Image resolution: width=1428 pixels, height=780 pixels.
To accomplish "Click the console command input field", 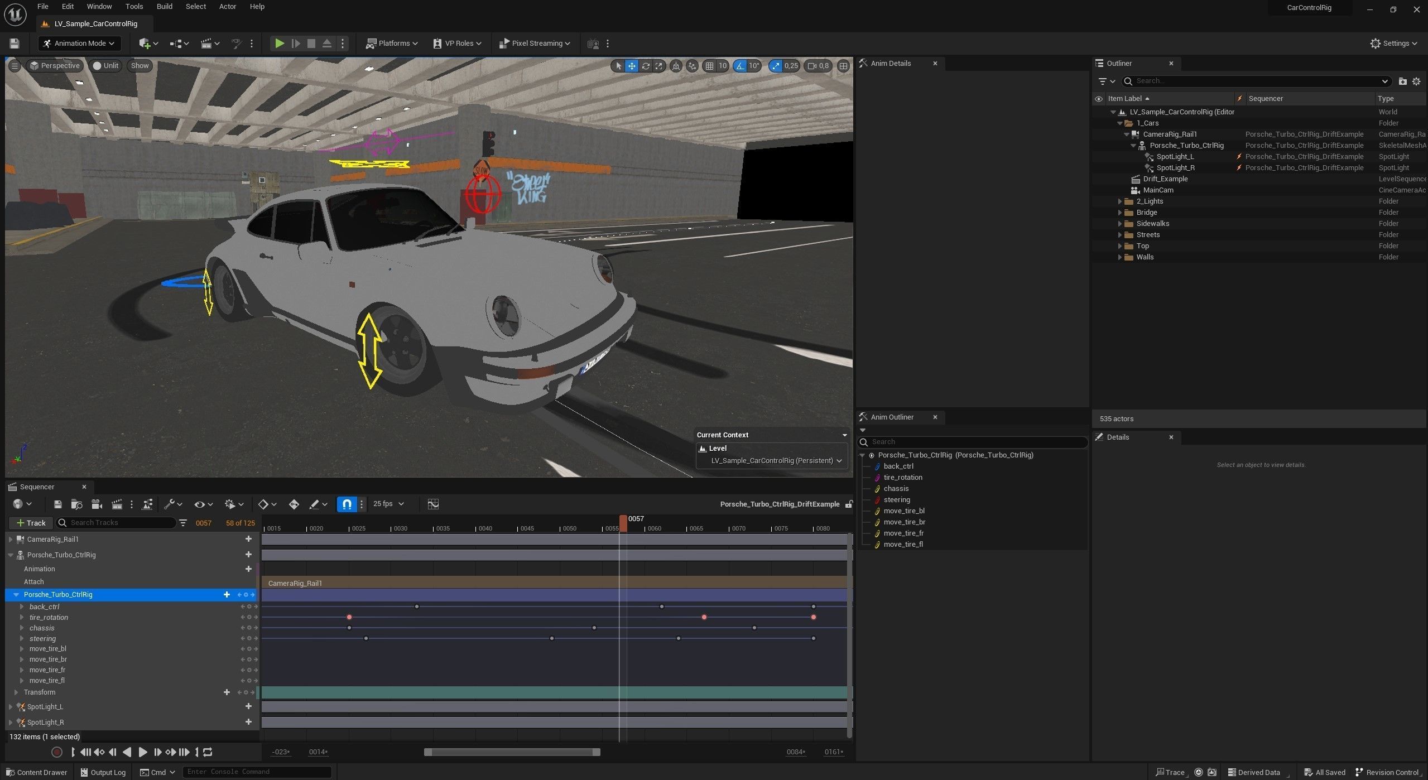I will coord(257,772).
